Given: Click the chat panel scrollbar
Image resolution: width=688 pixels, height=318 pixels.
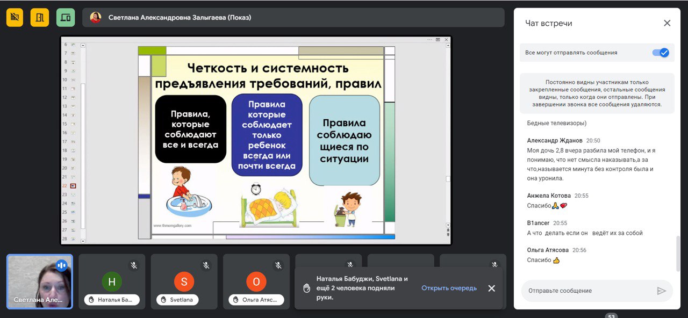Looking at the screenshot, I should (677, 252).
